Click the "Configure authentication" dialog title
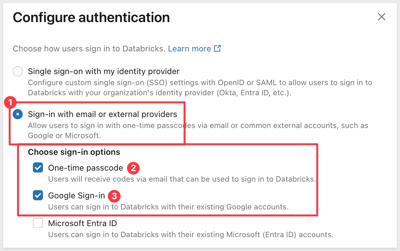This screenshot has width=400, height=251. coord(91,17)
